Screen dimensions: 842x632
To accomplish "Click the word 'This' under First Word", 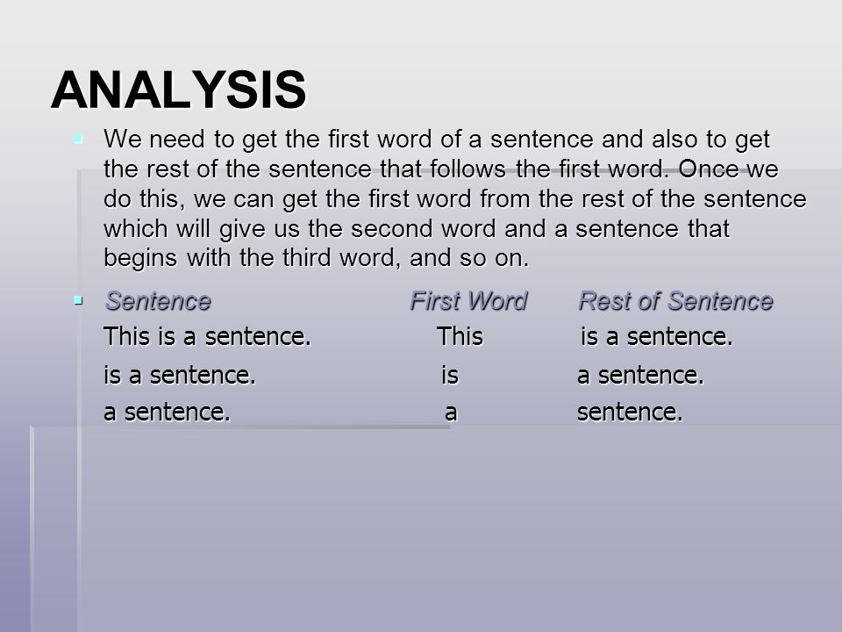I will (460, 337).
